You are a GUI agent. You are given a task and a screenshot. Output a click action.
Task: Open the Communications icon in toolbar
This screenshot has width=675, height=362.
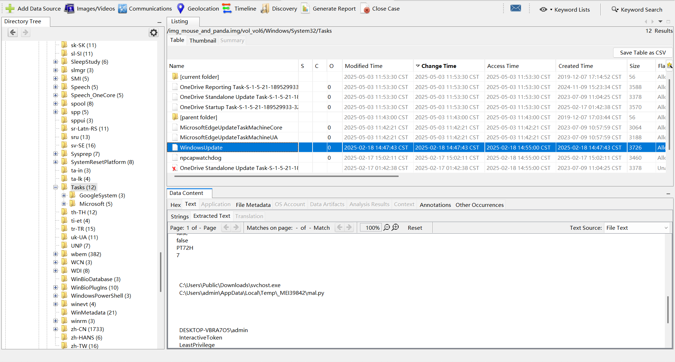pos(122,8)
